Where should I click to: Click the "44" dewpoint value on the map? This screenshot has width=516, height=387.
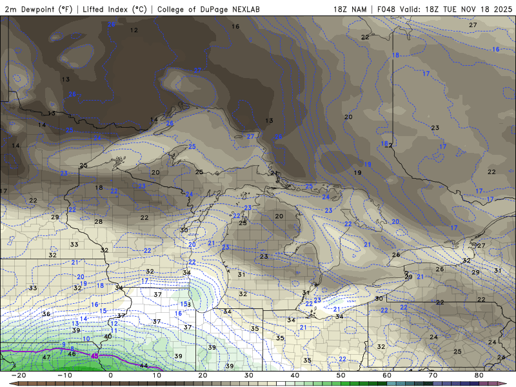[x=144, y=366]
